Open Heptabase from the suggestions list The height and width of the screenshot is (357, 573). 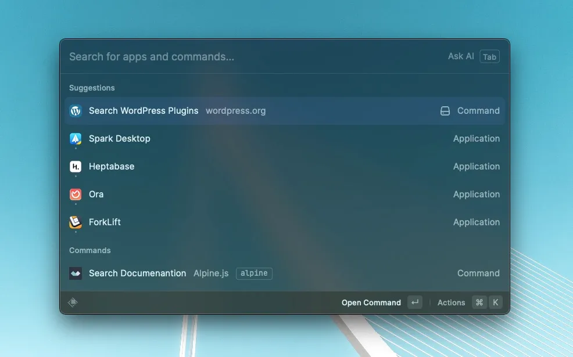(x=112, y=167)
